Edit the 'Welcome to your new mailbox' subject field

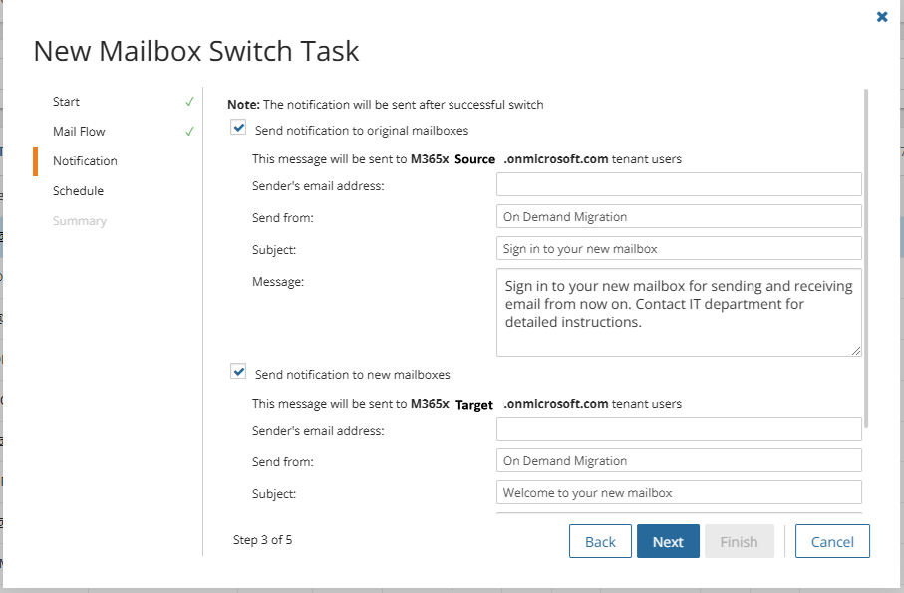[679, 492]
